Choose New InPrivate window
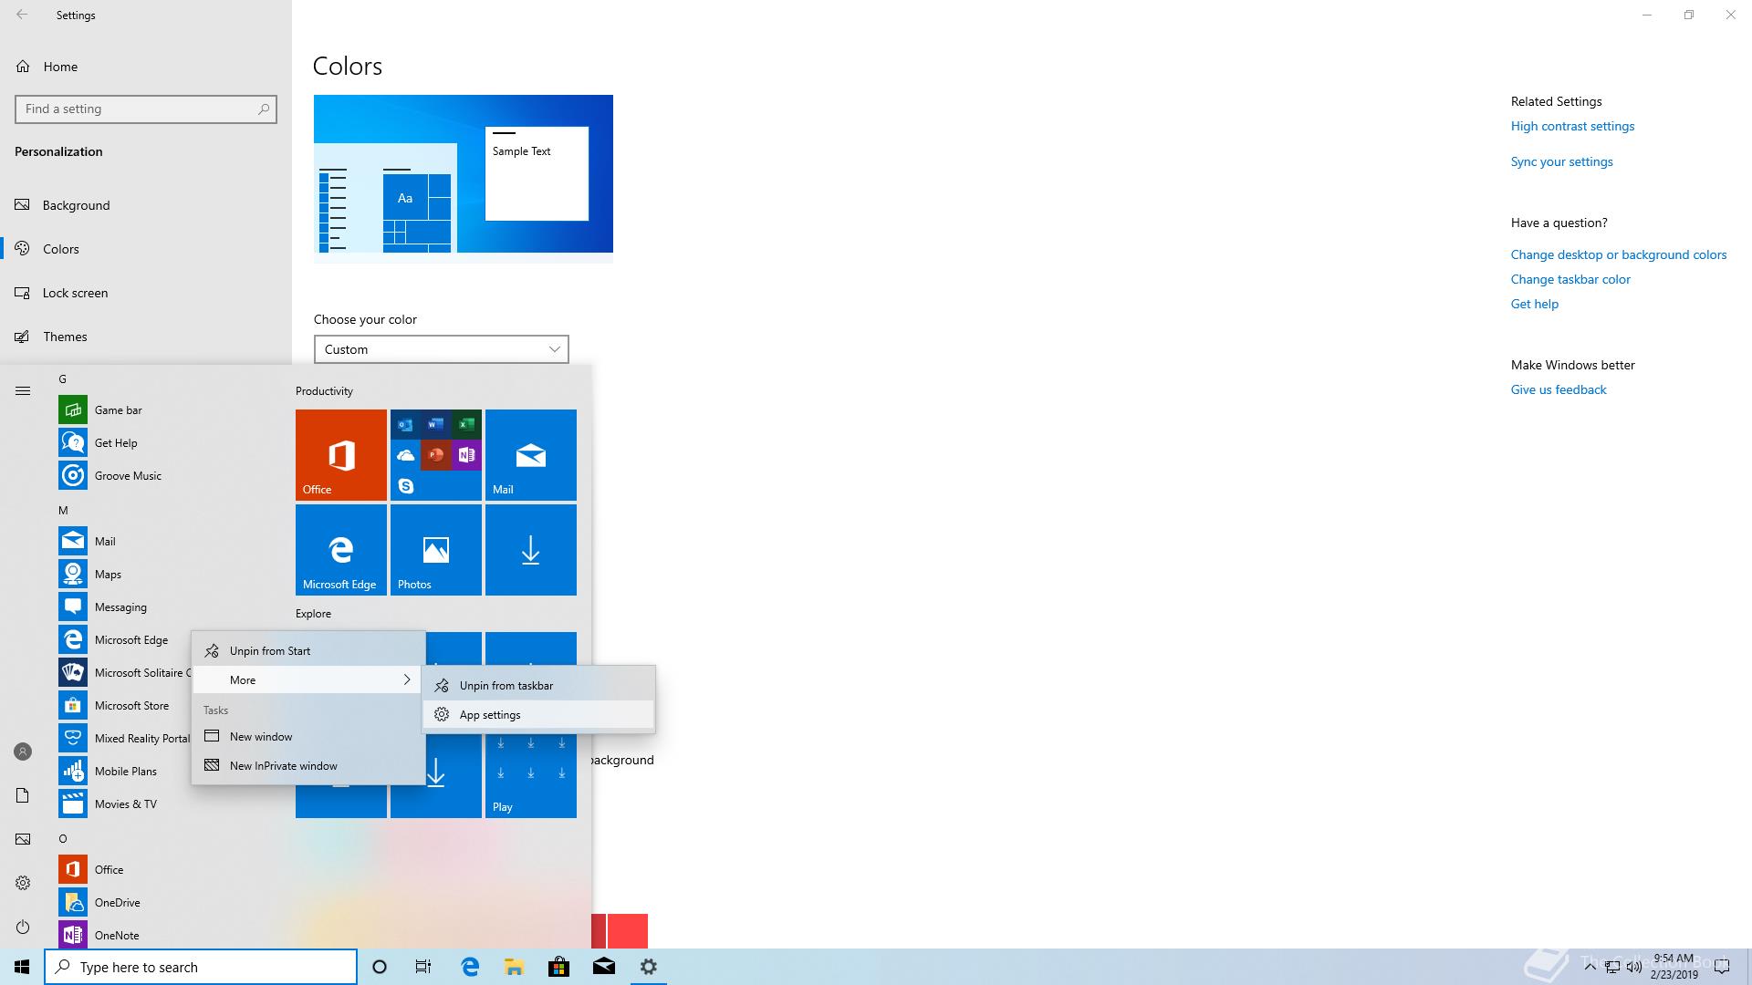Screen dimensions: 1752x985 click(308, 766)
